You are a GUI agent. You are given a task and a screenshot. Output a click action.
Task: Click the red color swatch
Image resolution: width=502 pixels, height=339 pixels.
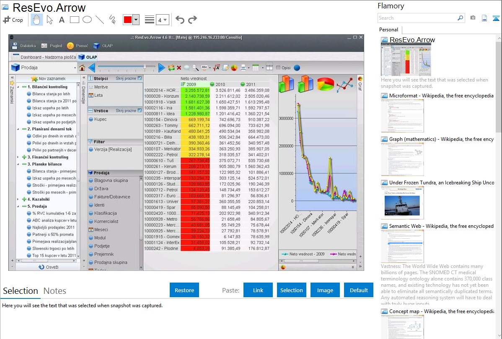[x=128, y=20]
